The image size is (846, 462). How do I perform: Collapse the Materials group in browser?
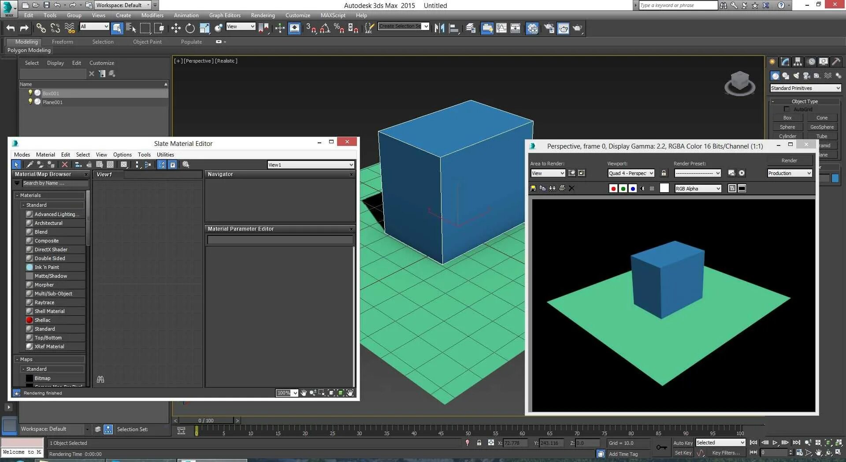tap(17, 195)
